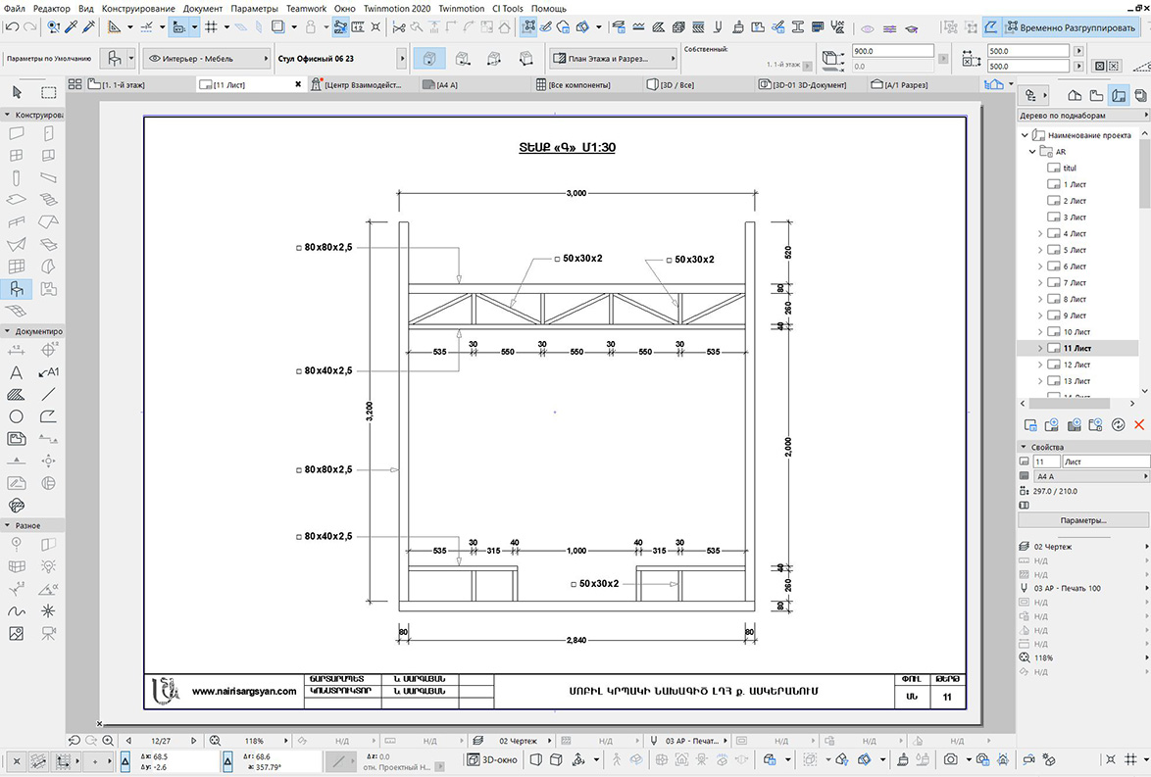Open the Файл menu
Screen dimensions: 1151x777
tap(14, 8)
